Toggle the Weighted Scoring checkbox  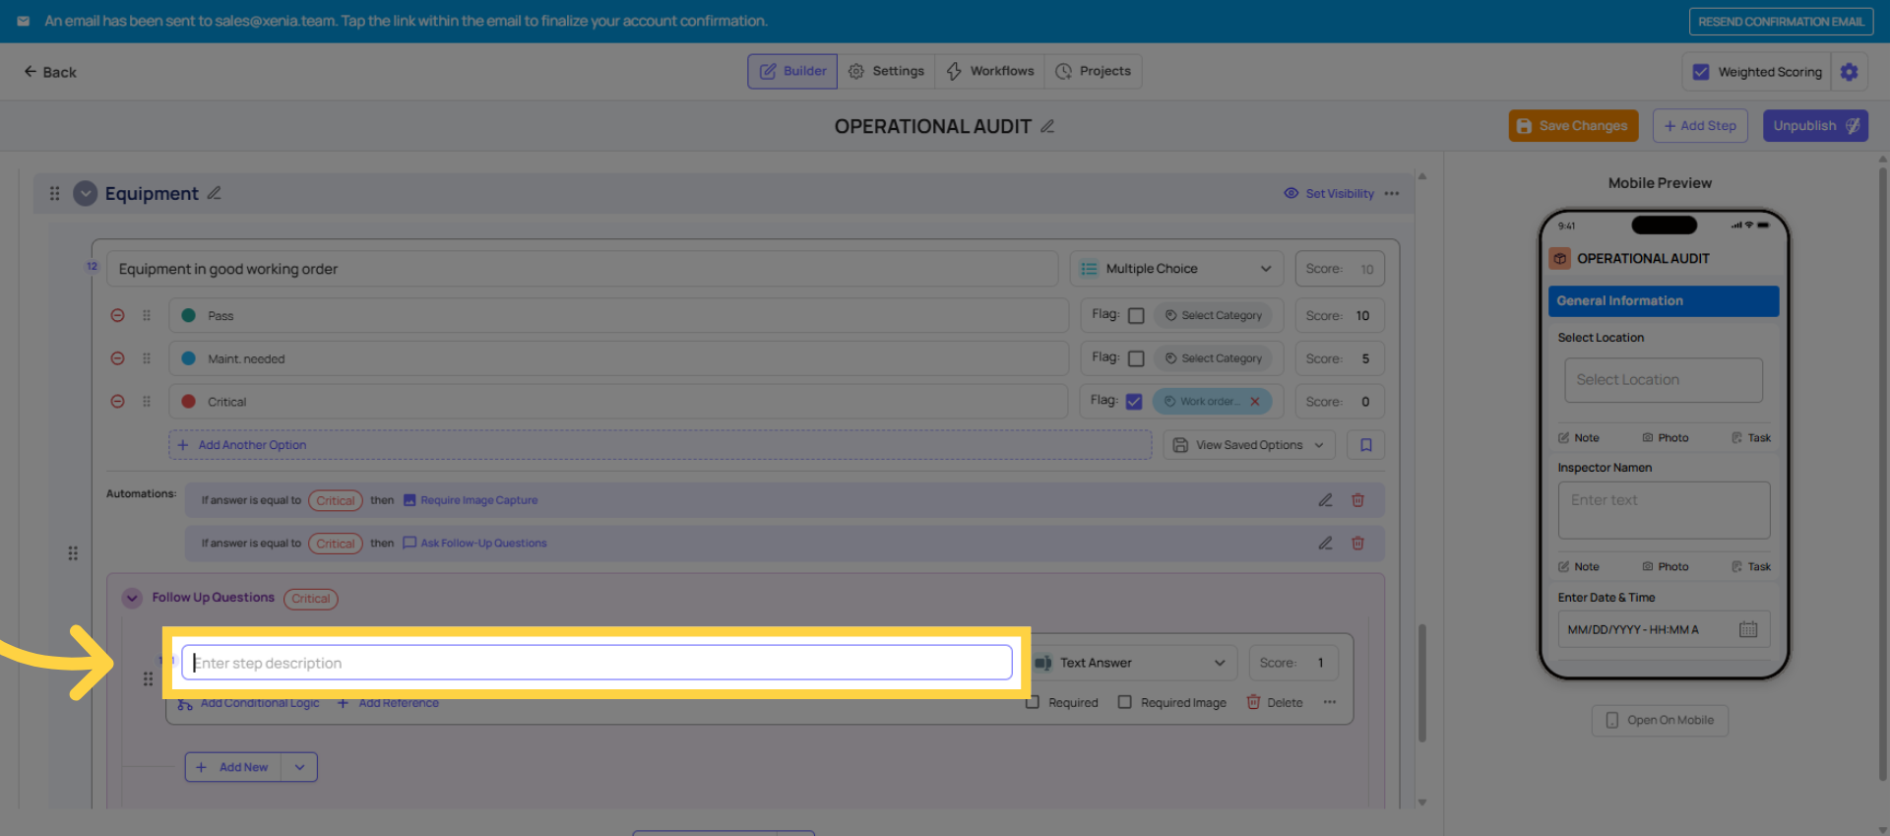(1700, 72)
